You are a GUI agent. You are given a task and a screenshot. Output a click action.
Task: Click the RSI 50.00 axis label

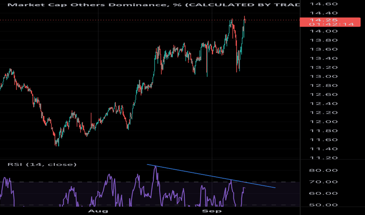tap(323, 205)
